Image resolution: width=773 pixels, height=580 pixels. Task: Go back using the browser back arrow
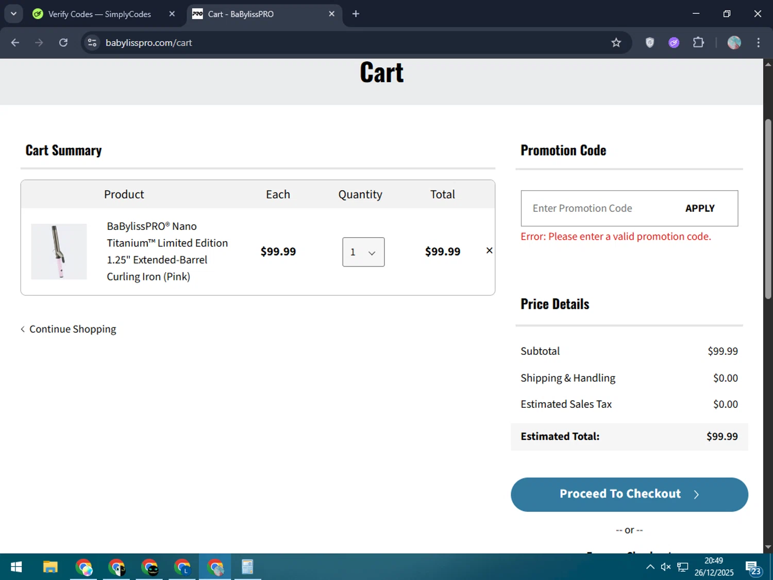tap(15, 43)
